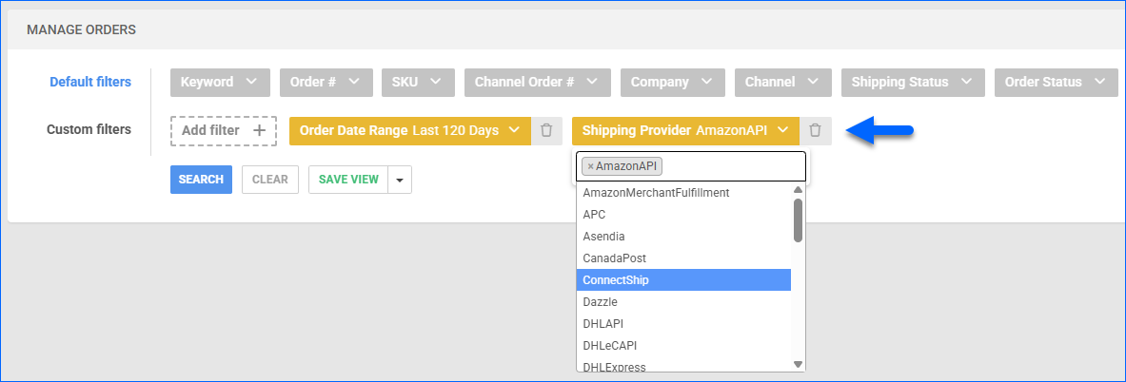This screenshot has height=382, width=1126.
Task: Open the Save View split arrow
Action: 400,180
